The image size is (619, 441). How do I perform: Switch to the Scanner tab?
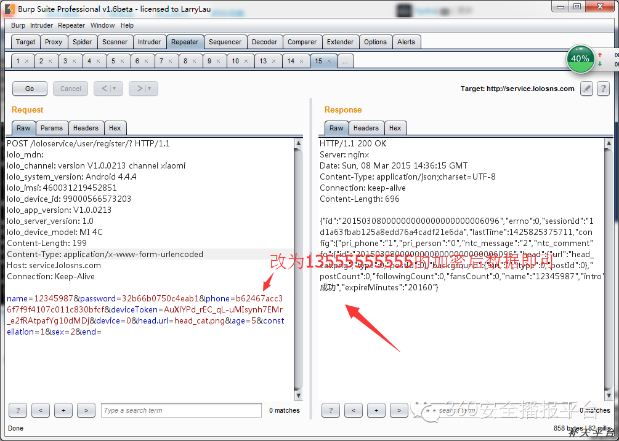point(115,42)
